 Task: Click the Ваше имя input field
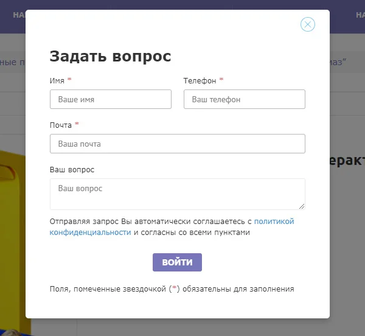tap(111, 99)
